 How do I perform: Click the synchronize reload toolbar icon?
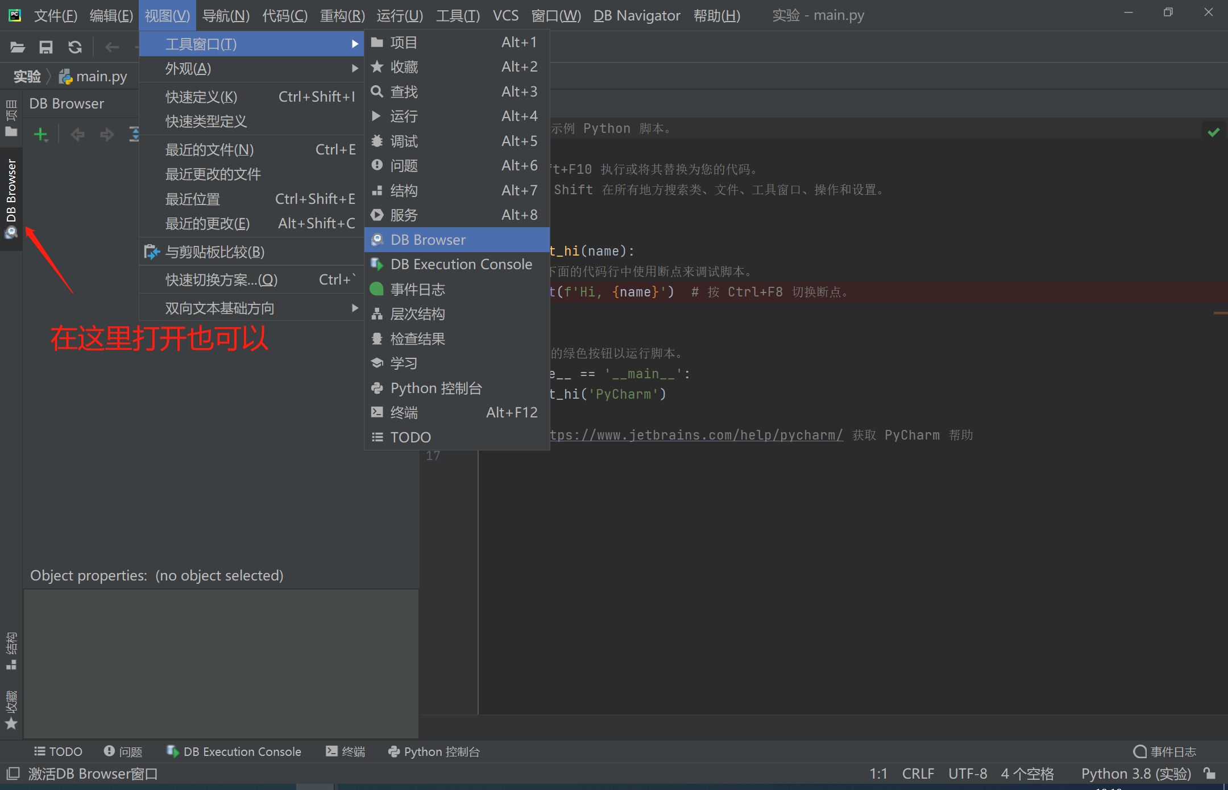[x=74, y=47]
